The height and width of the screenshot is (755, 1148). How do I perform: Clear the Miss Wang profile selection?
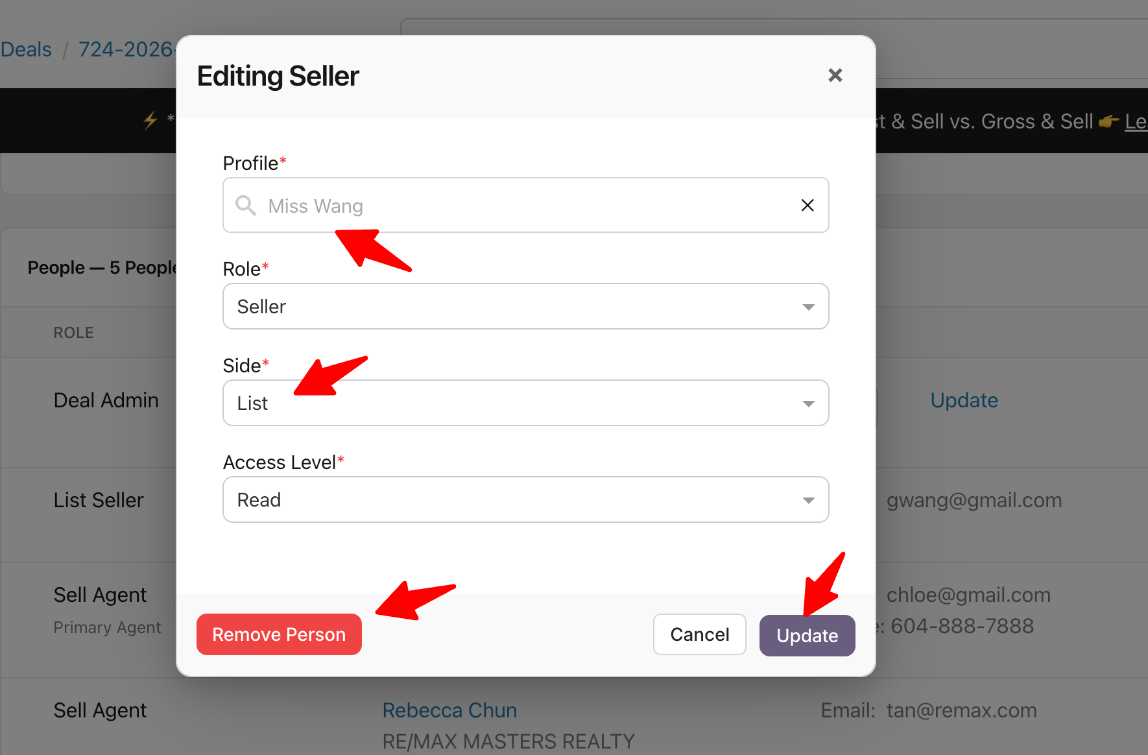click(x=807, y=206)
